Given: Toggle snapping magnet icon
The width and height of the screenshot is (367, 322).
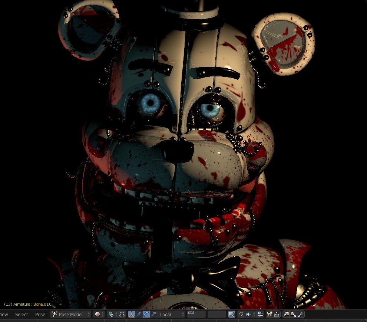Looking at the screenshot, I should pyautogui.click(x=241, y=314).
